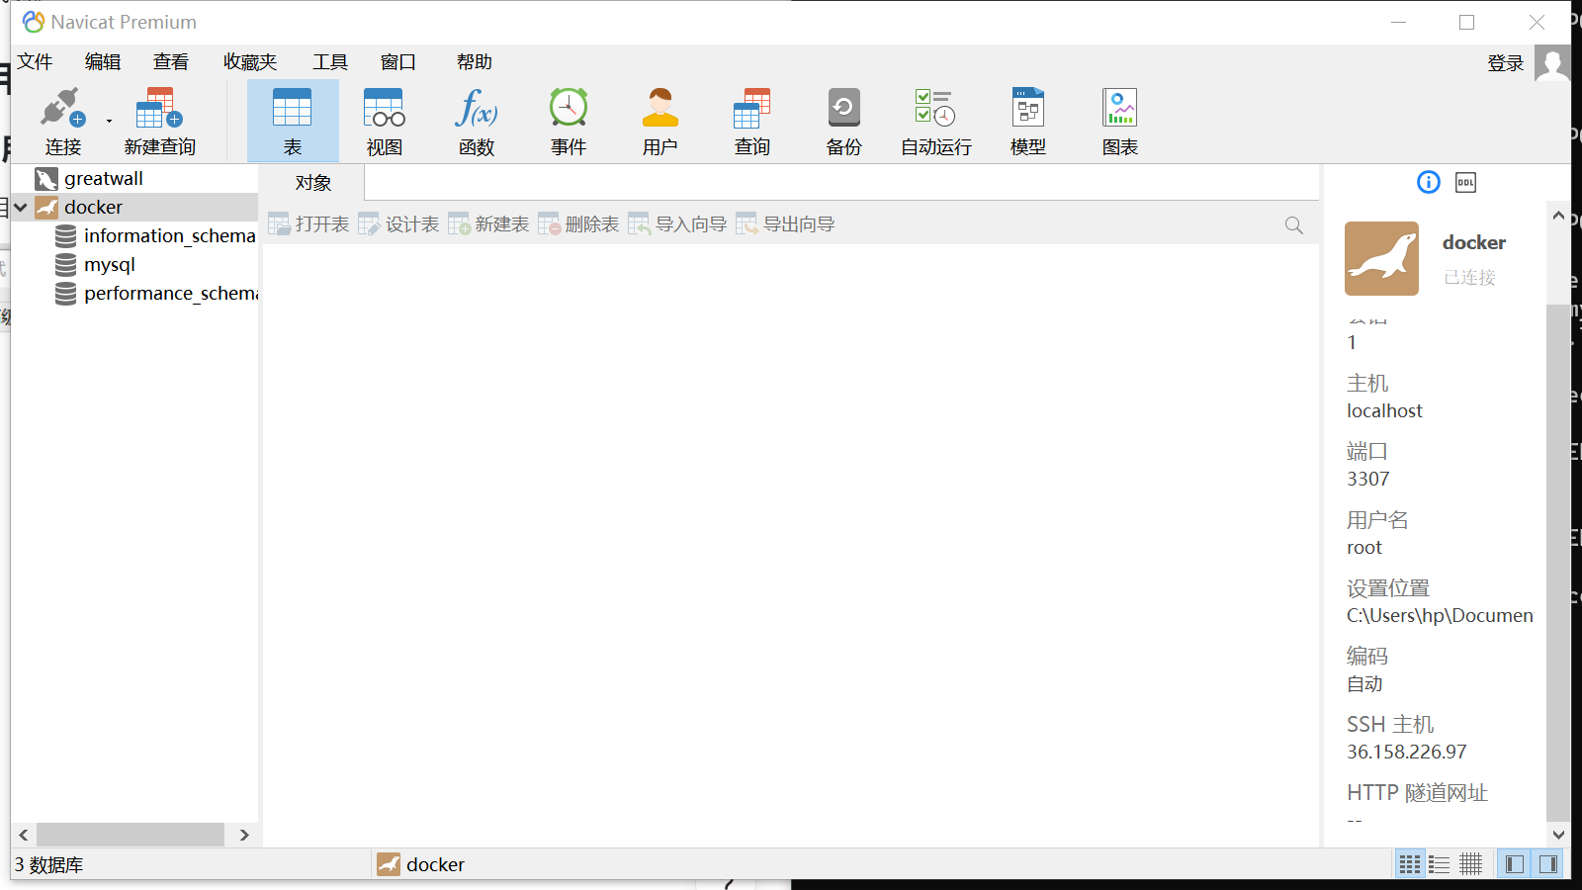
Task: Open the Automation (自动运行) tool
Action: [935, 122]
